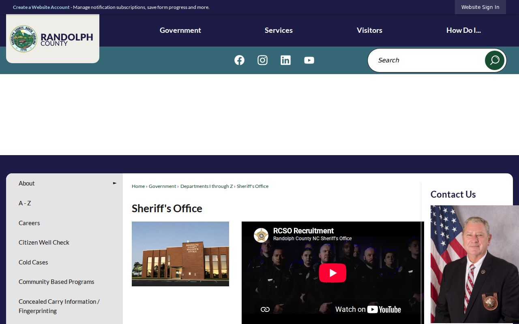Select About in the sidebar
519x324 pixels.
coord(26,183)
